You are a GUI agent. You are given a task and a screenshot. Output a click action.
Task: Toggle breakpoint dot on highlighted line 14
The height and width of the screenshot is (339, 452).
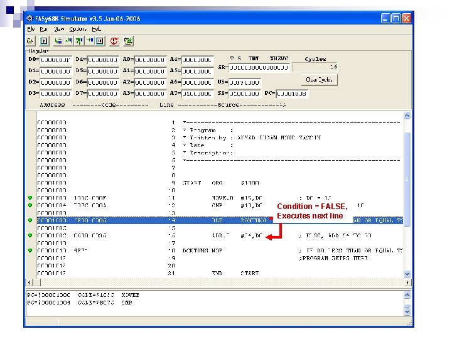pyautogui.click(x=30, y=220)
